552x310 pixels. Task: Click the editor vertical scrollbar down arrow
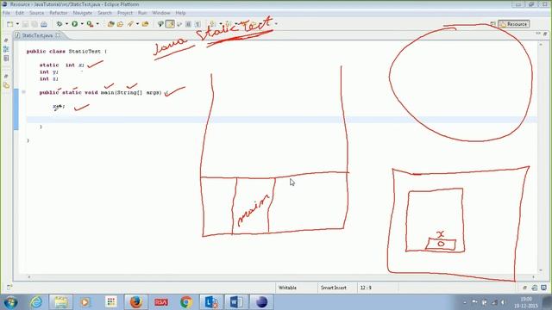pos(541,270)
